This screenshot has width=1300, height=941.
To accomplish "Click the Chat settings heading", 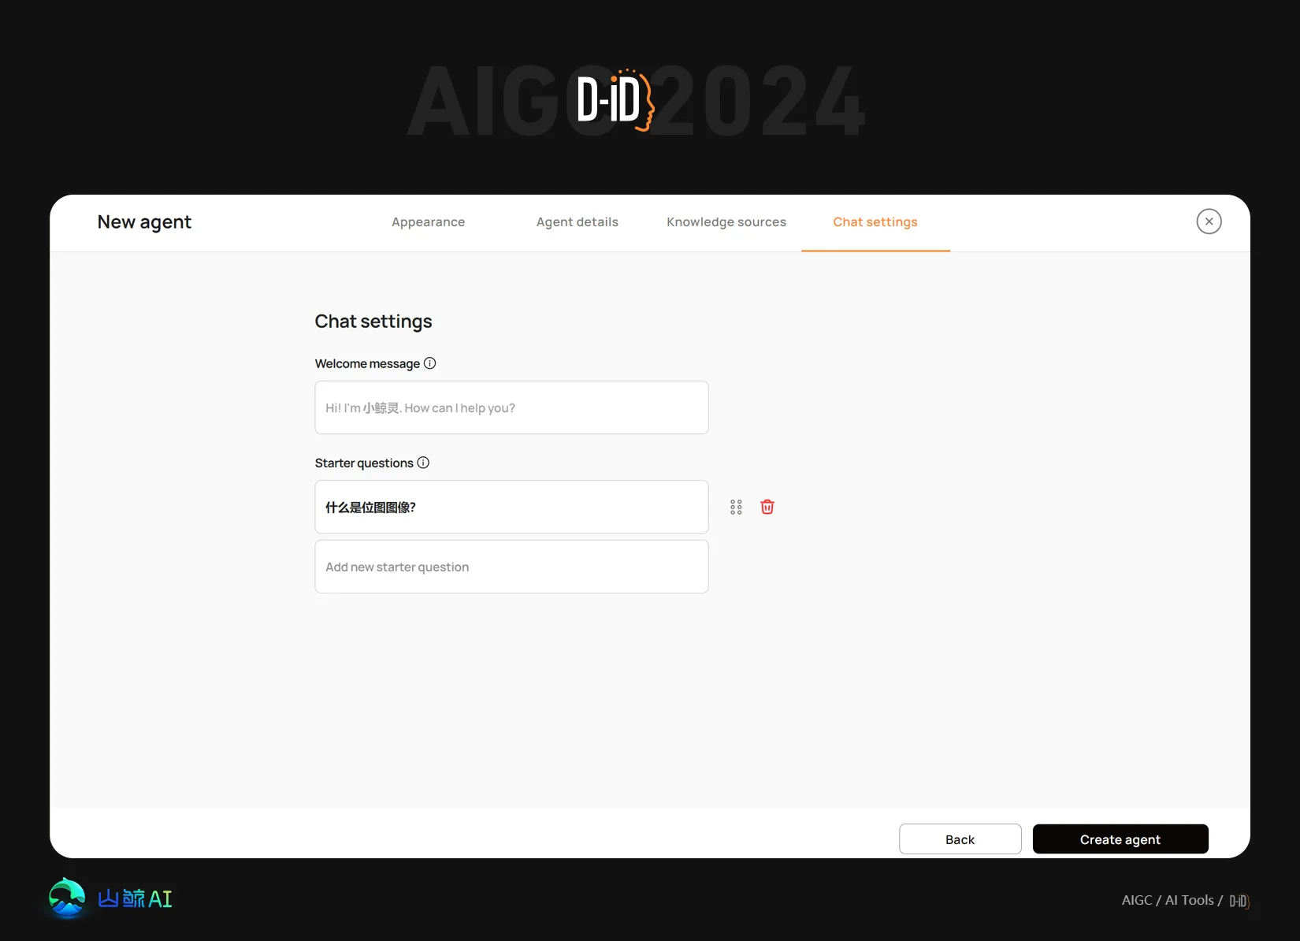I will 373,322.
